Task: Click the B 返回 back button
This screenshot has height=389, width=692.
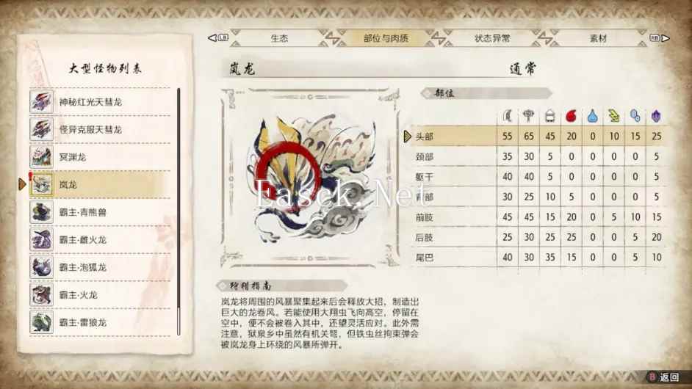Action: (664, 377)
